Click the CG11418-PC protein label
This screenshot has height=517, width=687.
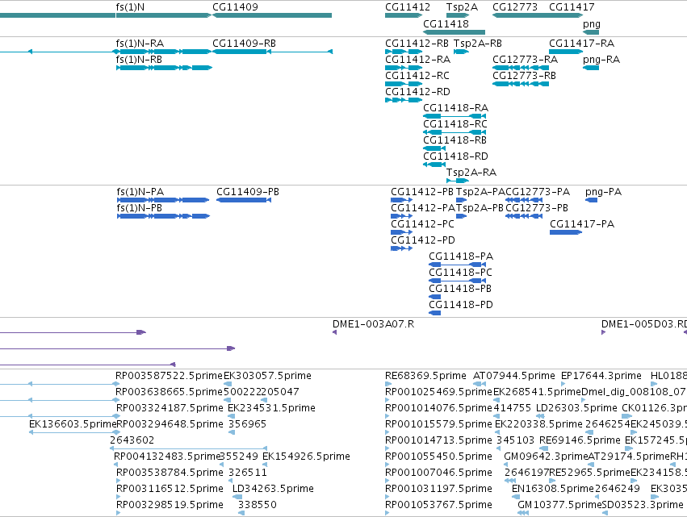click(x=460, y=273)
